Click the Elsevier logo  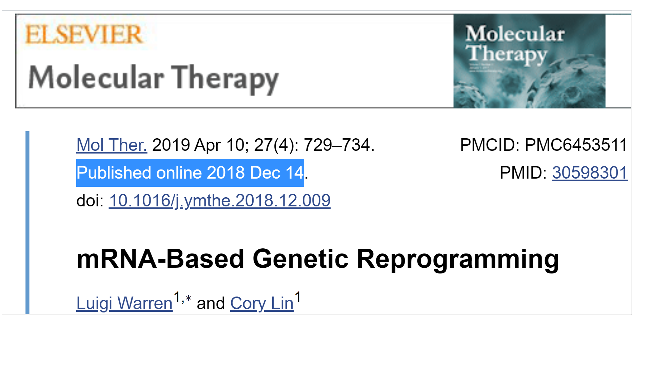click(x=84, y=35)
